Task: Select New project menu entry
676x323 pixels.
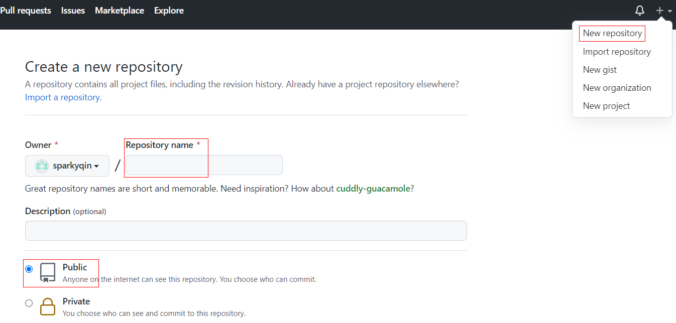Action: [x=606, y=106]
